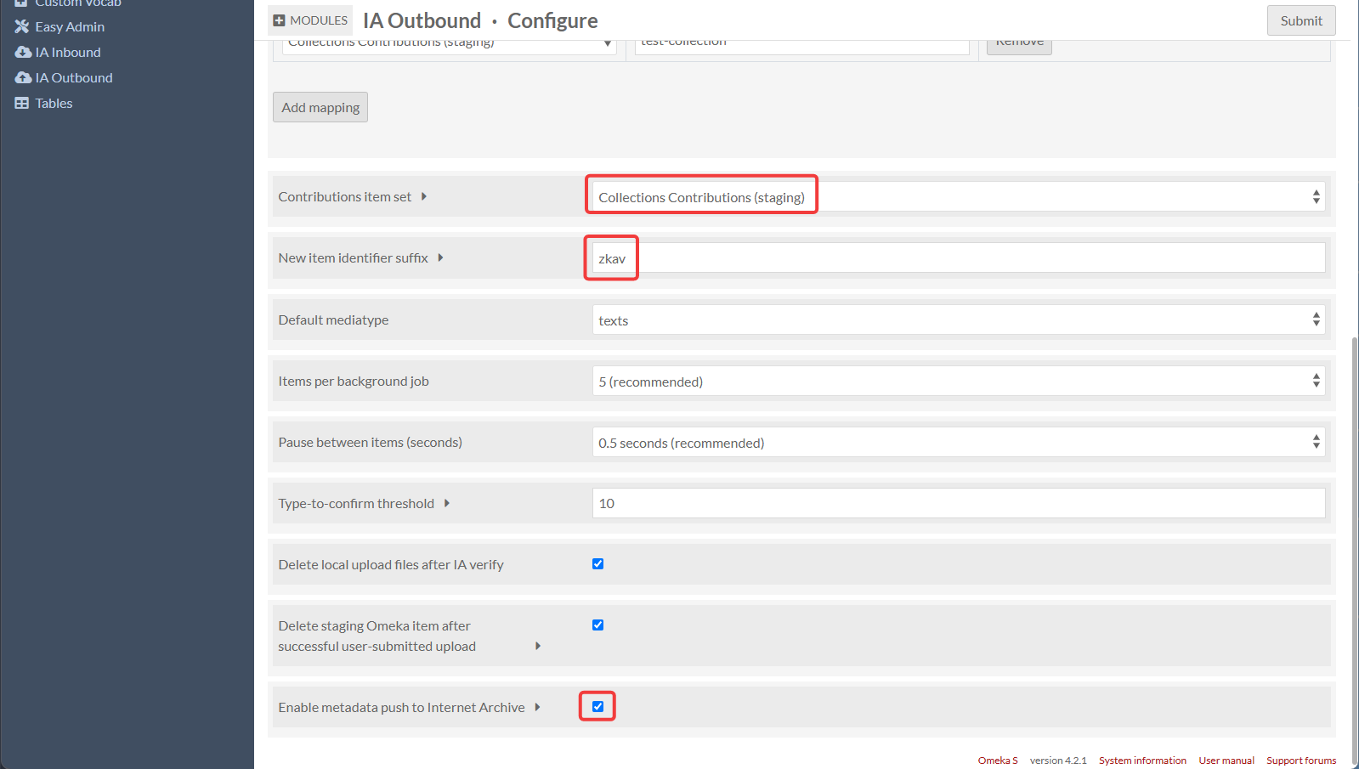
Task: Click the Modules plus icon
Action: click(279, 20)
